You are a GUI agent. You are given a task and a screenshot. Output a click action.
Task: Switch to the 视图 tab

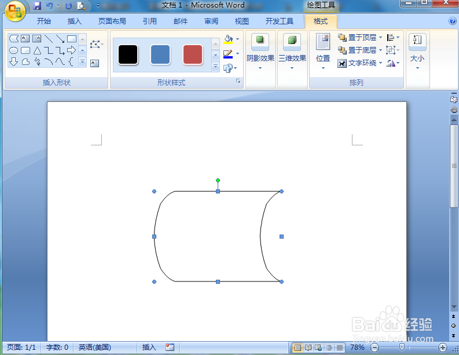[242, 21]
